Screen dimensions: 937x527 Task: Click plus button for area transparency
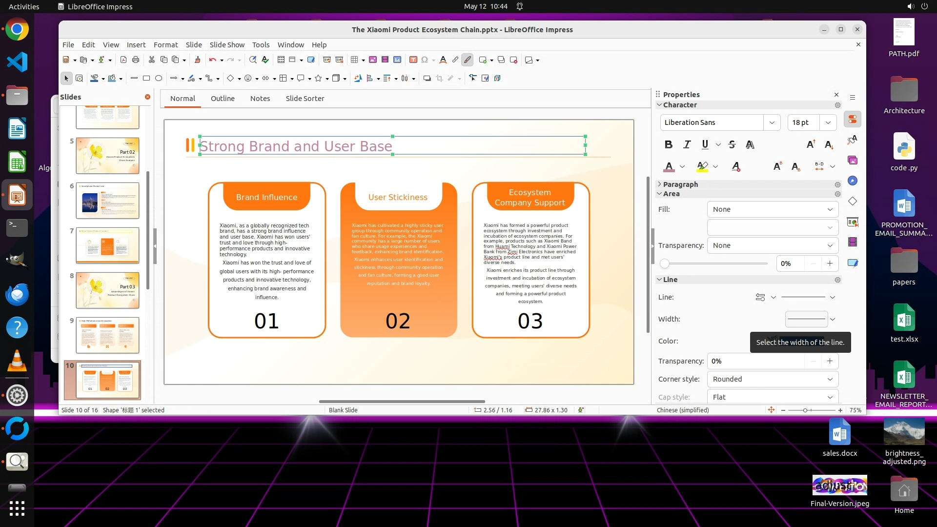(830, 263)
